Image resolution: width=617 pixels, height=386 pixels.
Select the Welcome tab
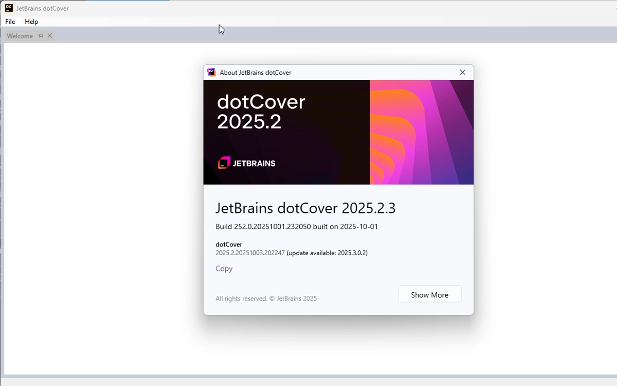[20, 36]
